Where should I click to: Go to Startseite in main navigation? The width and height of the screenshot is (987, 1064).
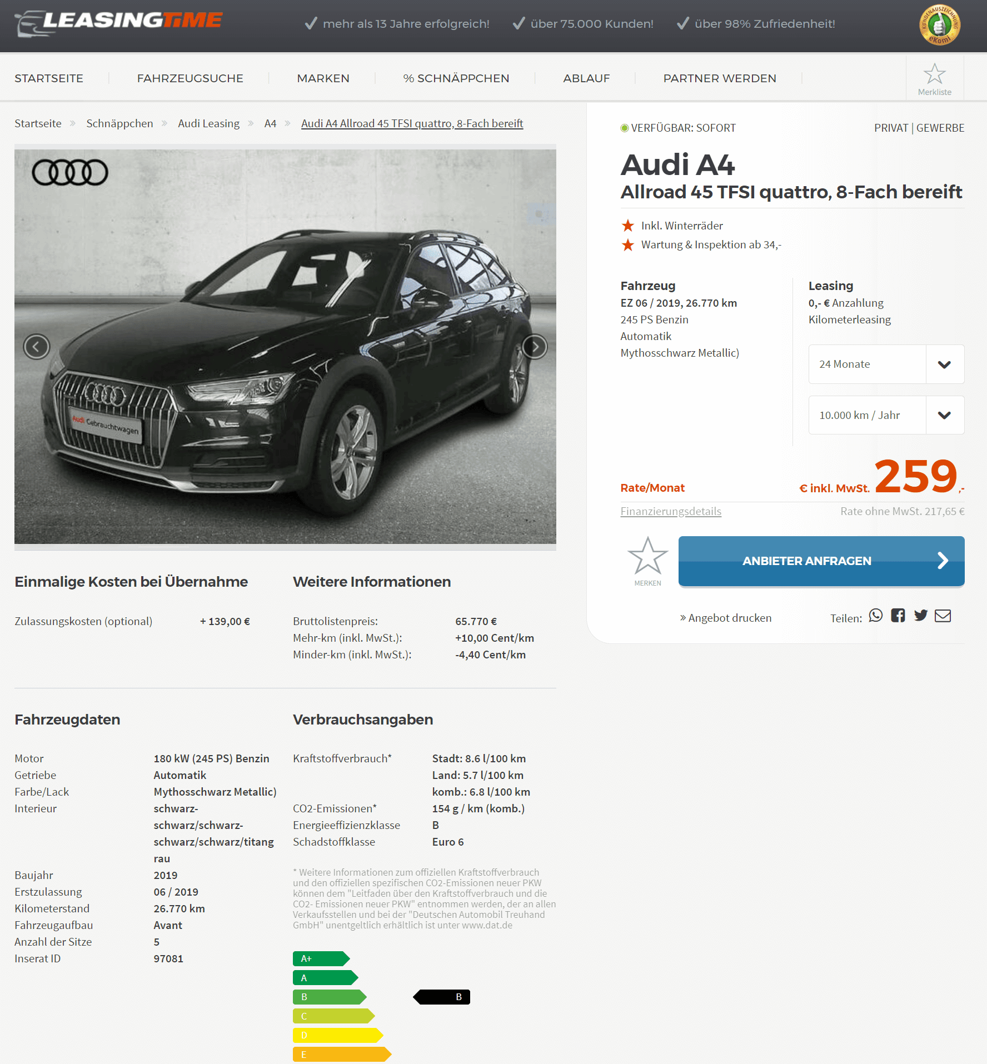pos(49,78)
